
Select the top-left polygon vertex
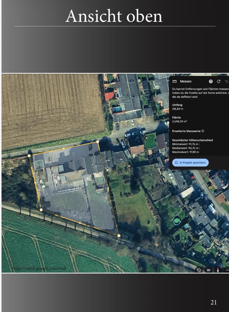[29, 156]
